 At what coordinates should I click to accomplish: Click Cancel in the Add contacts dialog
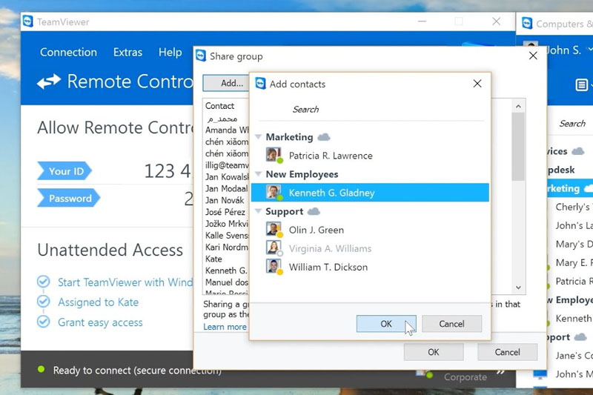[451, 324]
